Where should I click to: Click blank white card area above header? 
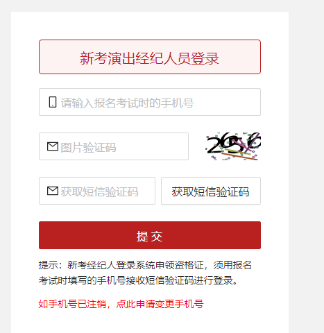(x=150, y=26)
